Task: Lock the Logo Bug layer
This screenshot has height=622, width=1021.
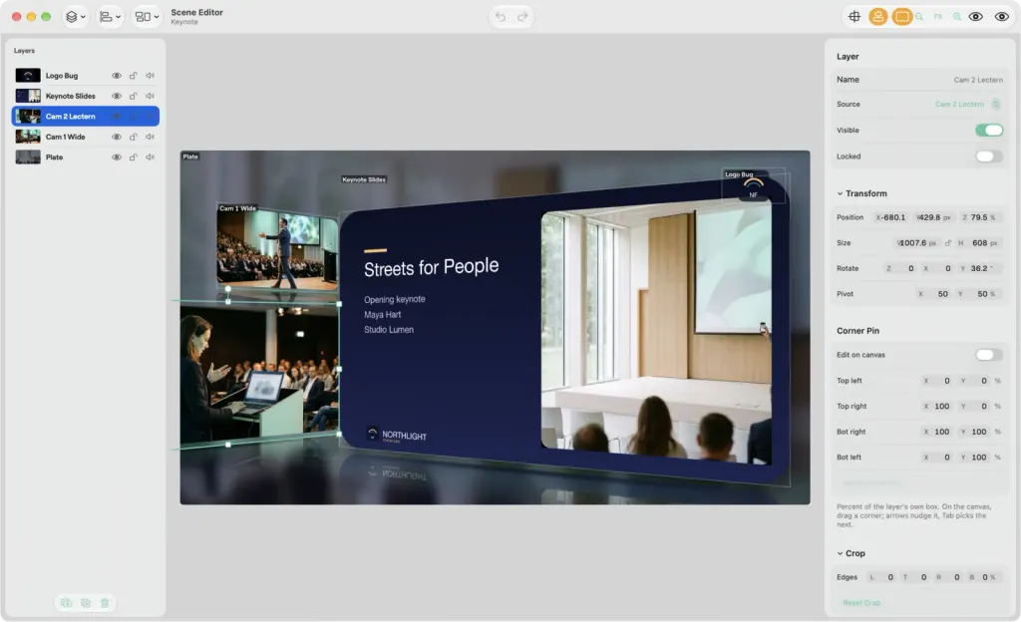Action: [133, 76]
